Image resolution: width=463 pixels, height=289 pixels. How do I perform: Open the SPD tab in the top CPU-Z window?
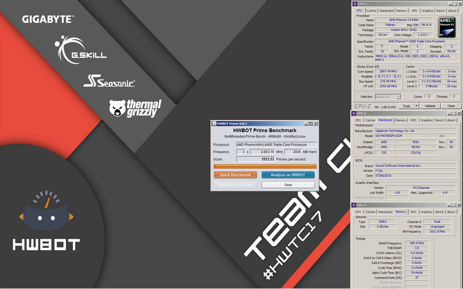[x=414, y=11]
